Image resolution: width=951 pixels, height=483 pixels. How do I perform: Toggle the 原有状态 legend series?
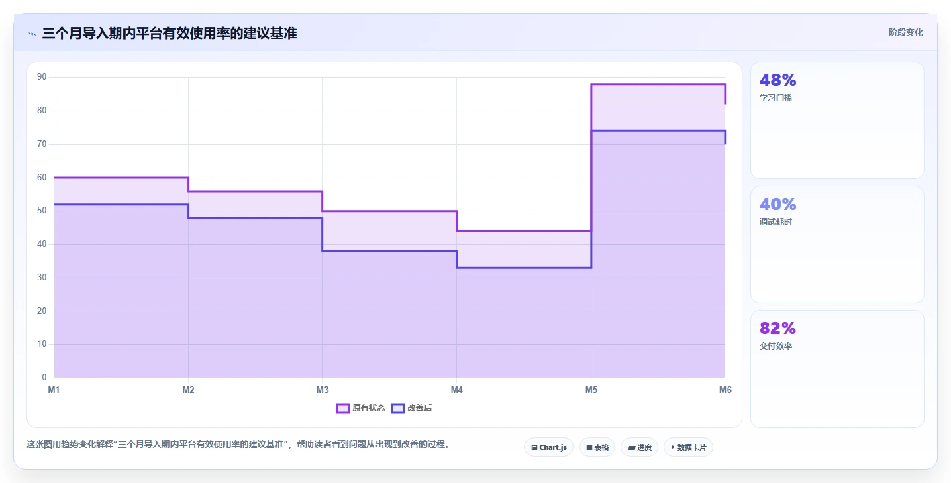point(360,408)
